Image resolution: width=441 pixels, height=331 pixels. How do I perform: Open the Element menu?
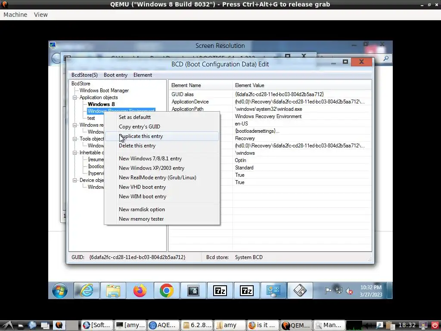(x=143, y=75)
